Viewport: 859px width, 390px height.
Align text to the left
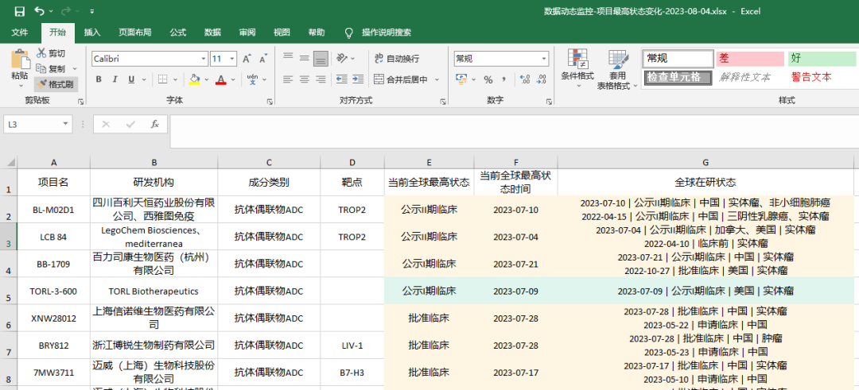[288, 79]
